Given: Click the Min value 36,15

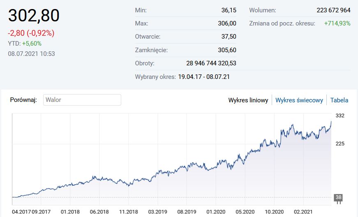Looking at the screenshot, I should (x=229, y=10).
